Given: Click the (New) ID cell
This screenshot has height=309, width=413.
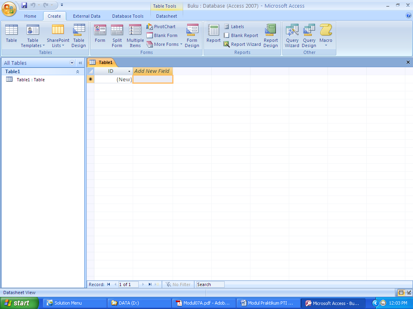Looking at the screenshot, I should coord(113,79).
